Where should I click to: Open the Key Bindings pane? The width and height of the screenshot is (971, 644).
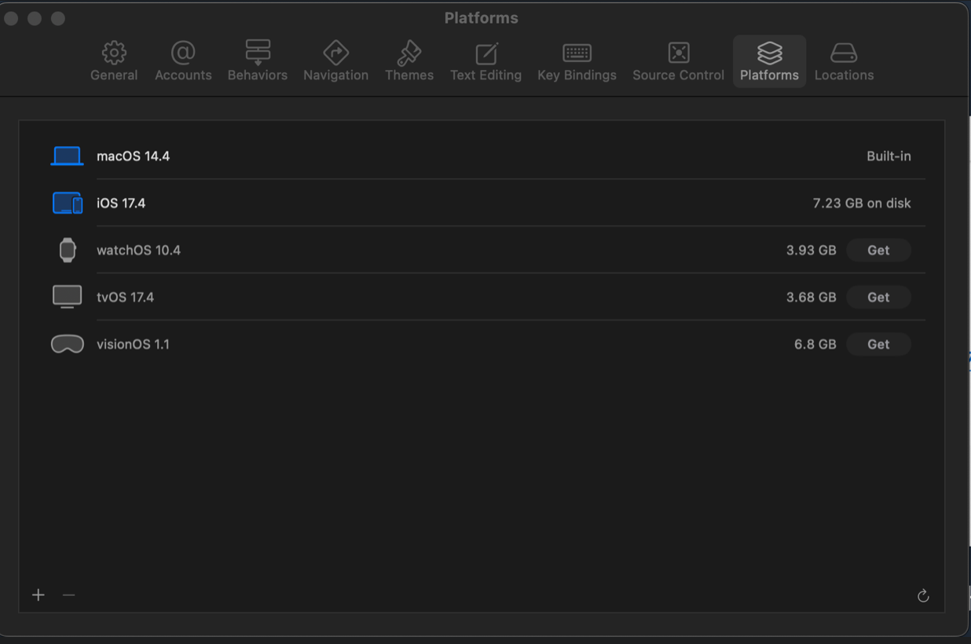pos(577,61)
